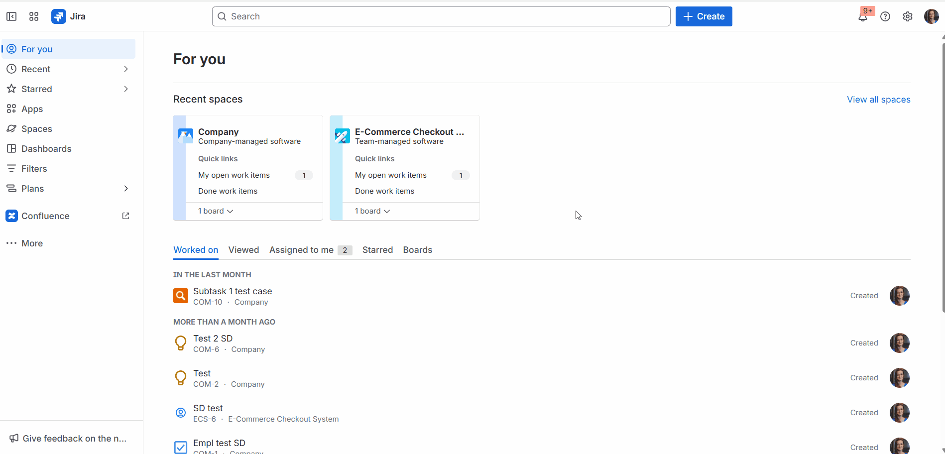Click the Confluence external link icon
945x454 pixels.
coord(125,216)
